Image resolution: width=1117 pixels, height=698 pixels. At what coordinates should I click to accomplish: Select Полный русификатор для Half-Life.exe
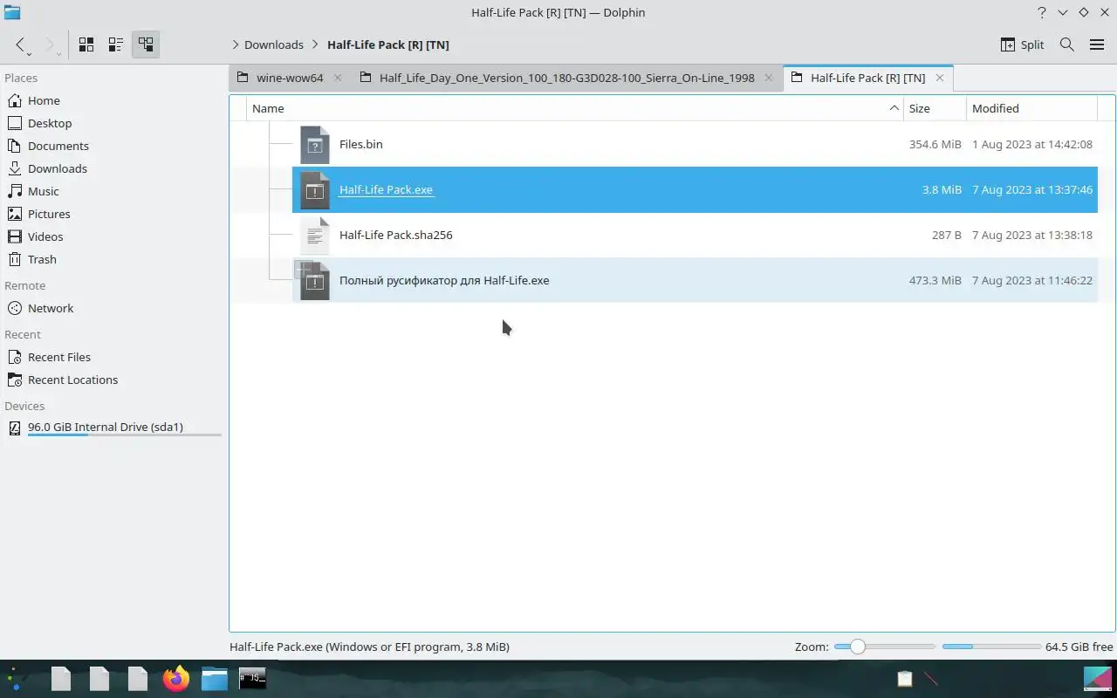pos(444,280)
